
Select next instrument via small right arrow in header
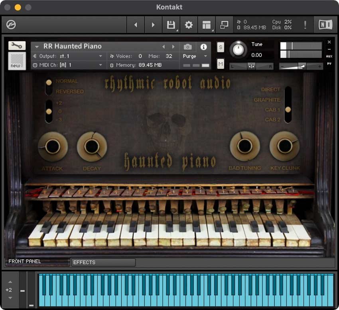173,47
